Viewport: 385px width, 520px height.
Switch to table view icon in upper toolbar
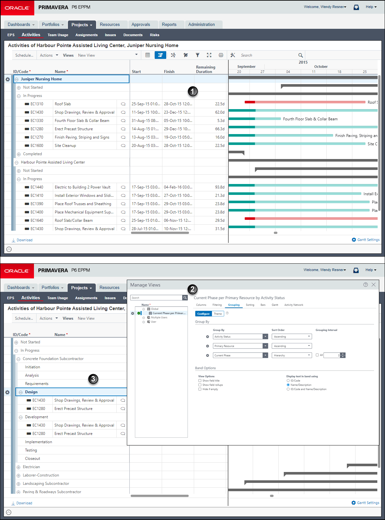(148, 55)
